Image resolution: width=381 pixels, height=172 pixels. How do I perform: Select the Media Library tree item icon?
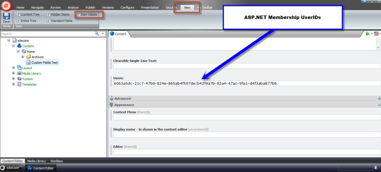point(19,73)
